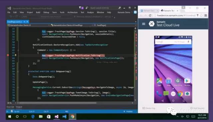Screen dimensions: 213x122
Task: Open the Error List panel tab
Action: tap(10, 107)
